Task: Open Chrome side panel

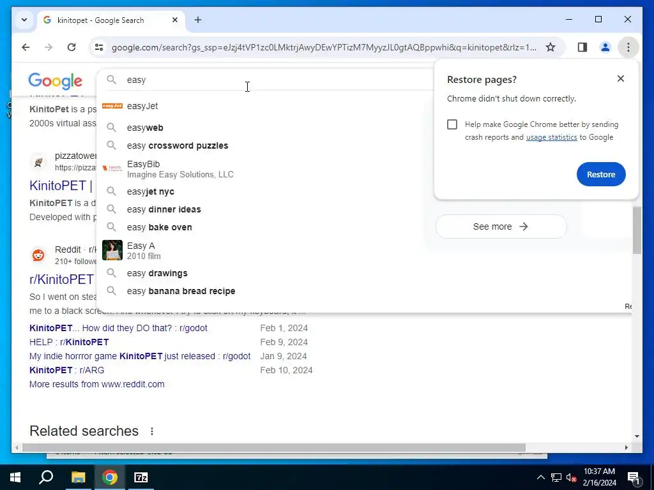Action: (582, 47)
